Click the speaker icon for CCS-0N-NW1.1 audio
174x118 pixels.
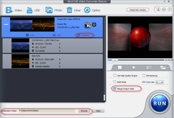coord(33,47)
